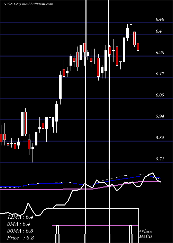Click the 6.46 price axis label
The image size is (173, 243).
pyautogui.click(x=160, y=19)
